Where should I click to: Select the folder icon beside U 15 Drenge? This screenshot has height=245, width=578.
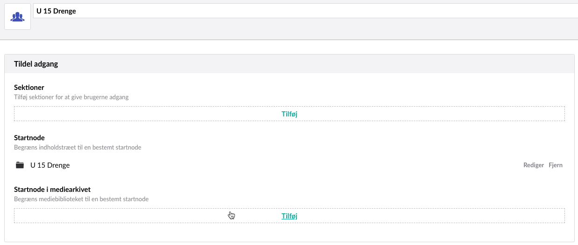(20, 165)
